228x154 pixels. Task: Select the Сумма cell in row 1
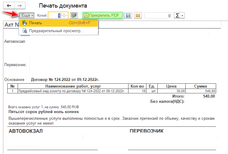coord(201,91)
